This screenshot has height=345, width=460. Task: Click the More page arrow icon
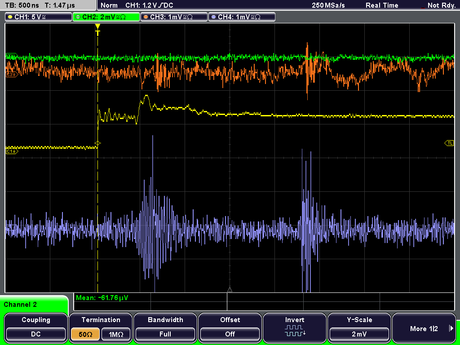pyautogui.click(x=451, y=328)
